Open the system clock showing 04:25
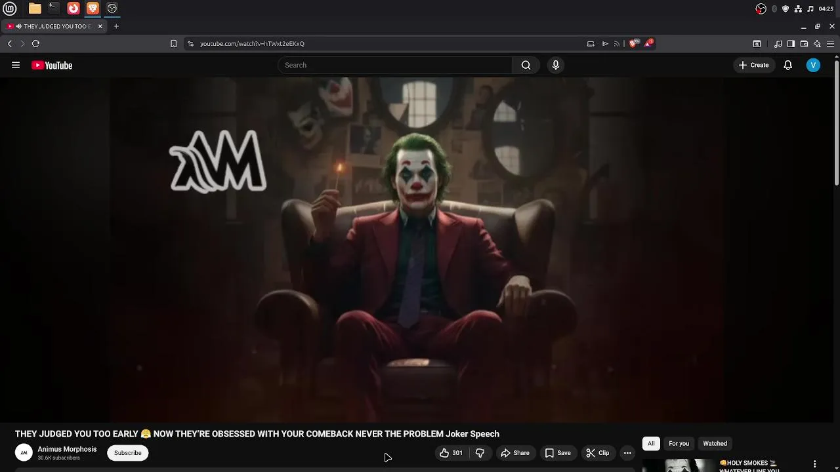The height and width of the screenshot is (472, 840). click(826, 9)
